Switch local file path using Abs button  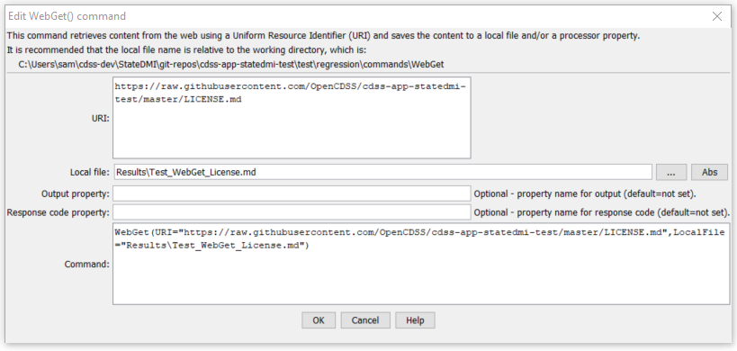pos(709,173)
